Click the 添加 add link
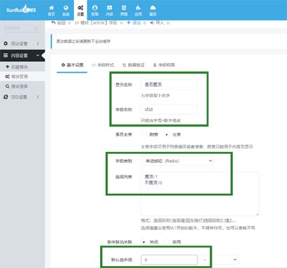The height and width of the screenshot is (268, 287). (x=134, y=22)
